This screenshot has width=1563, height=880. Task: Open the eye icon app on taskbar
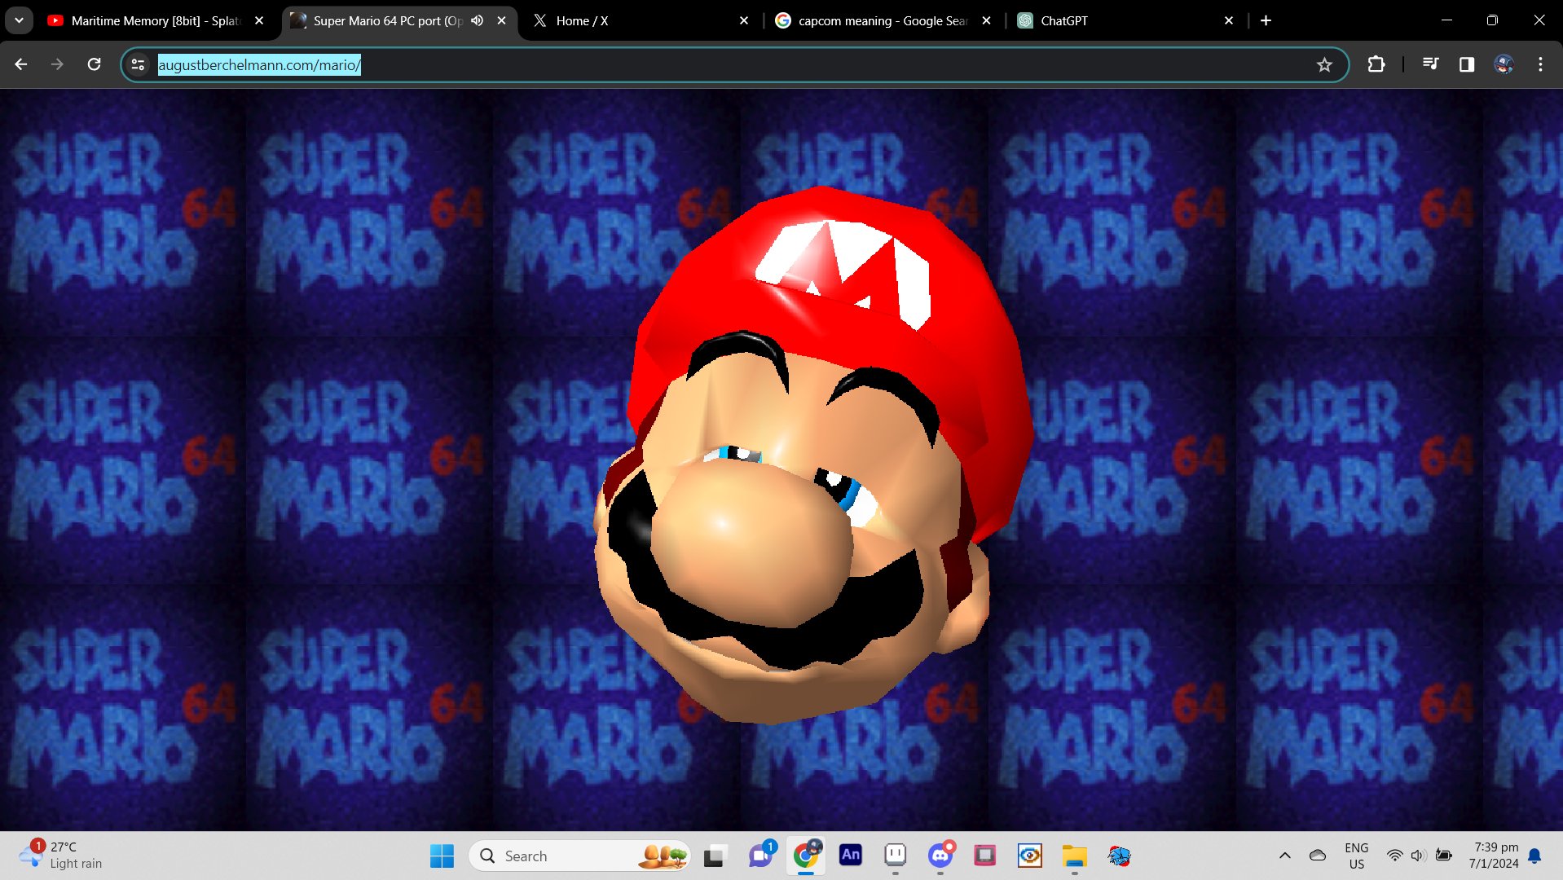point(1030,856)
